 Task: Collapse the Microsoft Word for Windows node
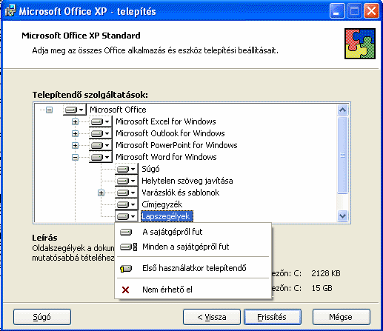pos(75,157)
